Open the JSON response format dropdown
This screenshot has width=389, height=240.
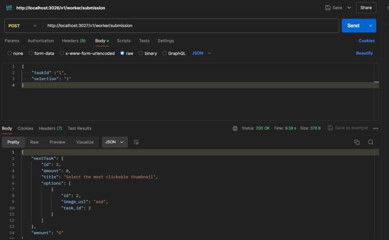pyautogui.click(x=114, y=142)
